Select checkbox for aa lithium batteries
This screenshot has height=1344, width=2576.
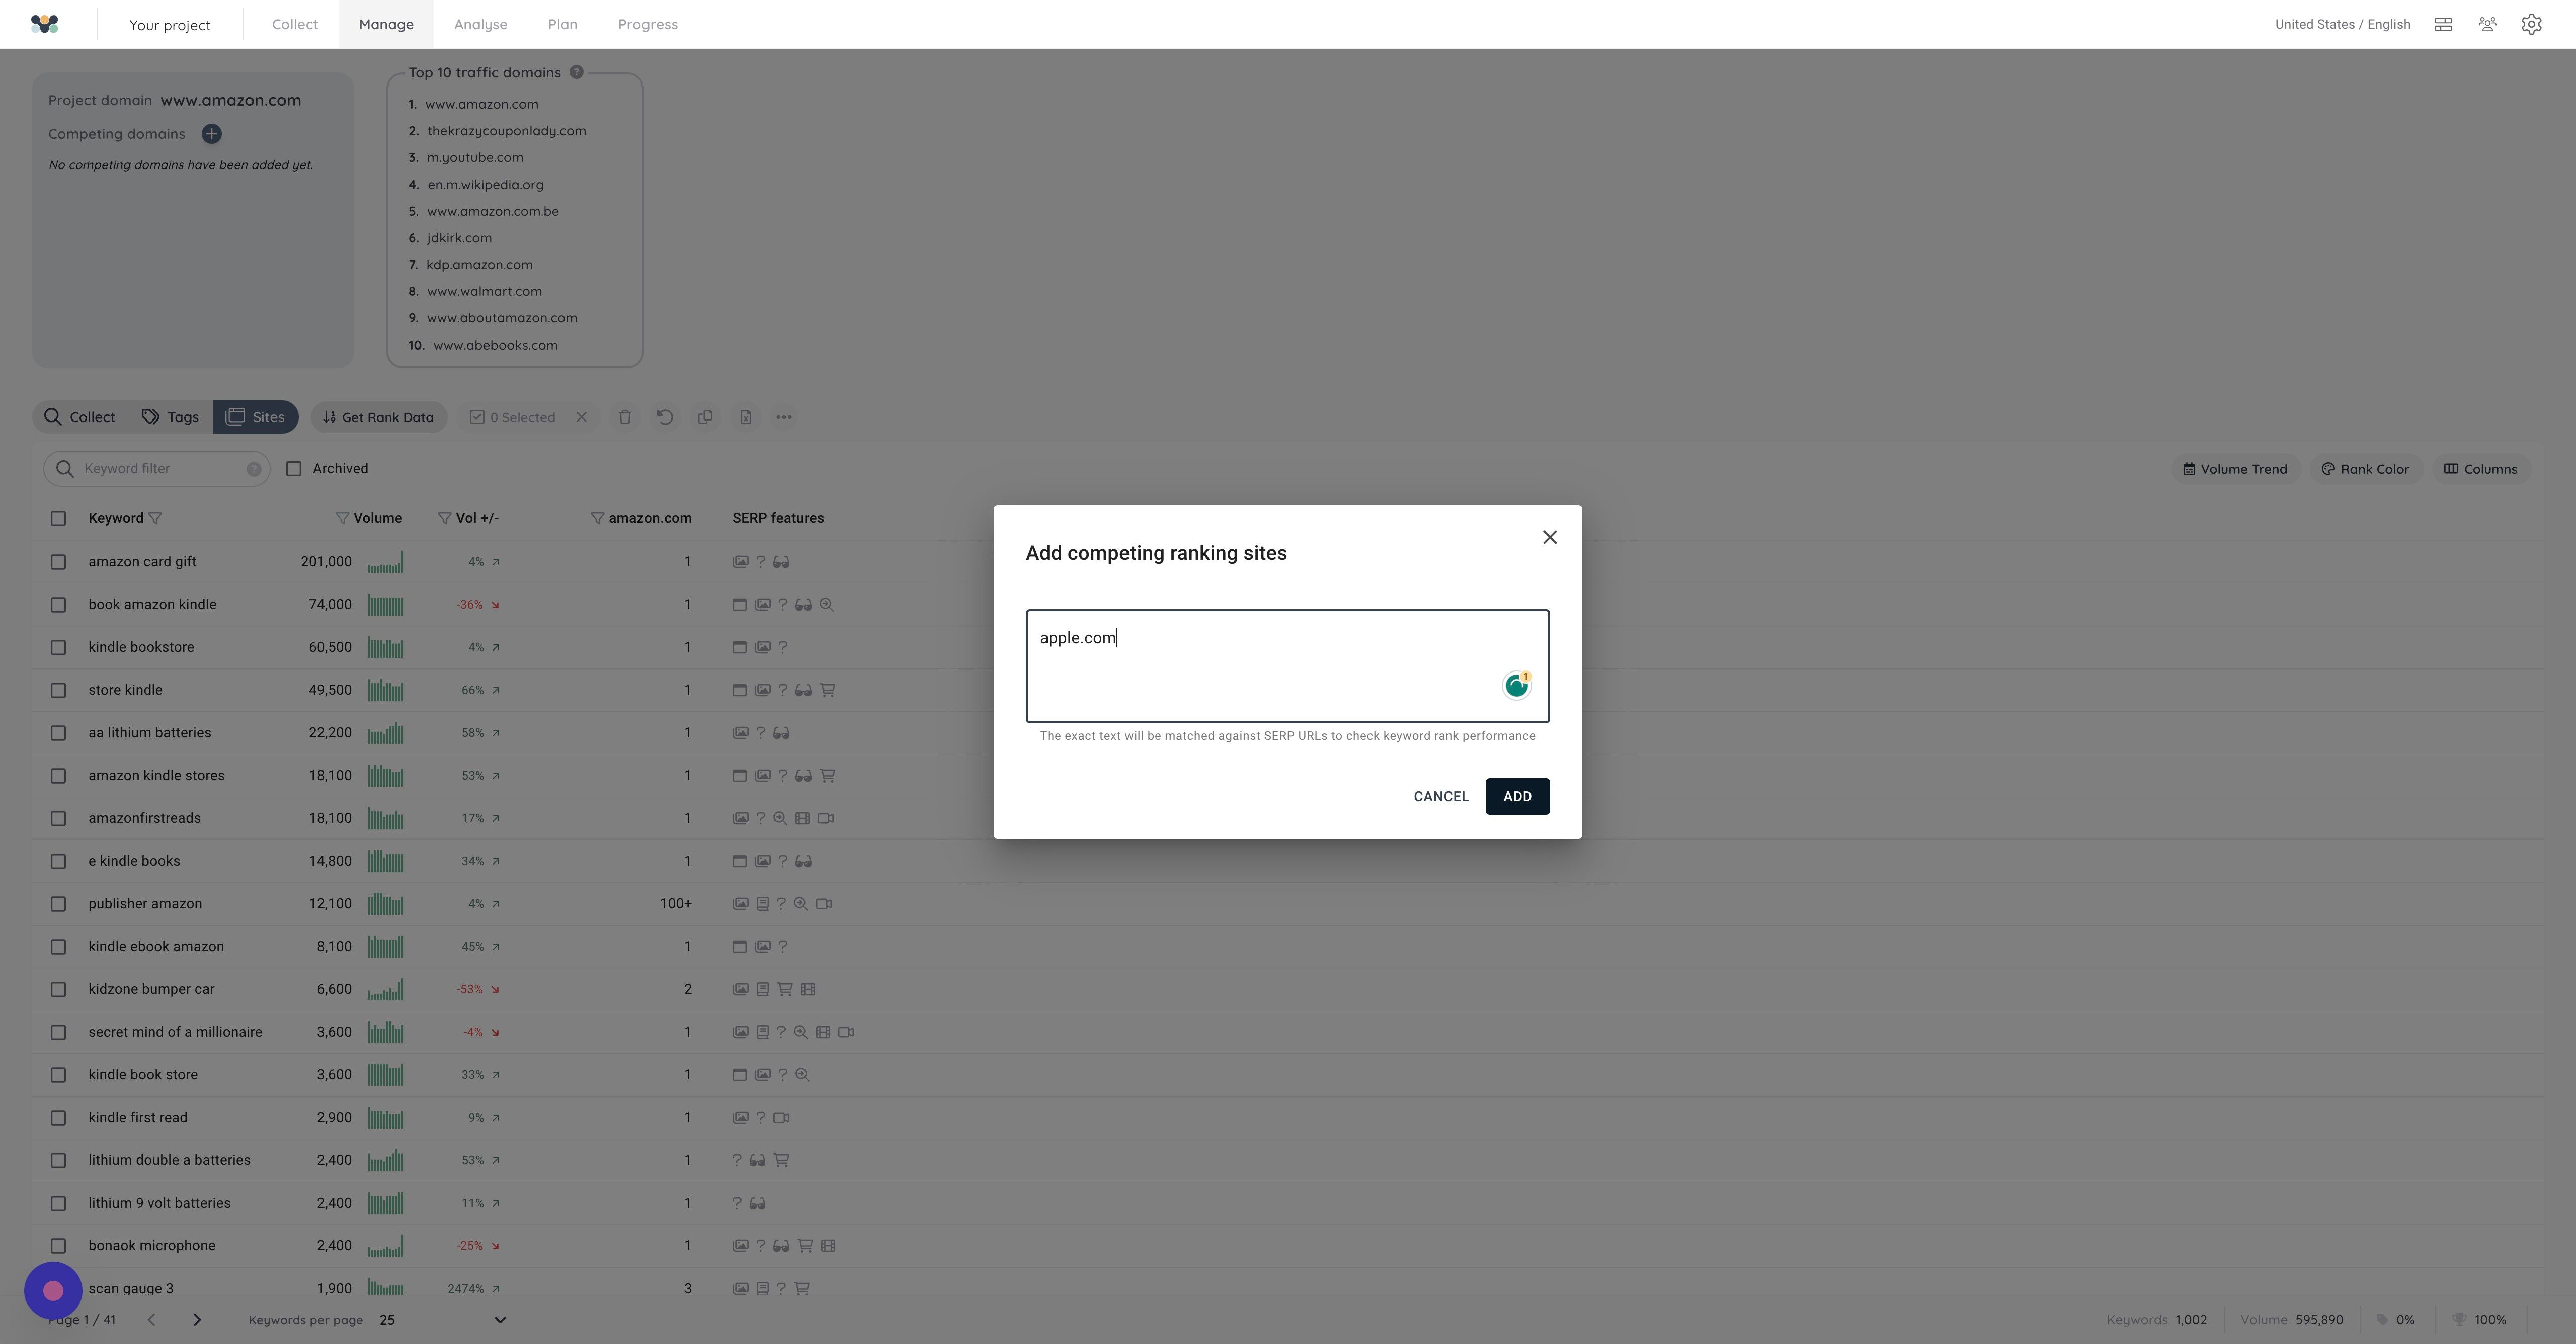58,733
